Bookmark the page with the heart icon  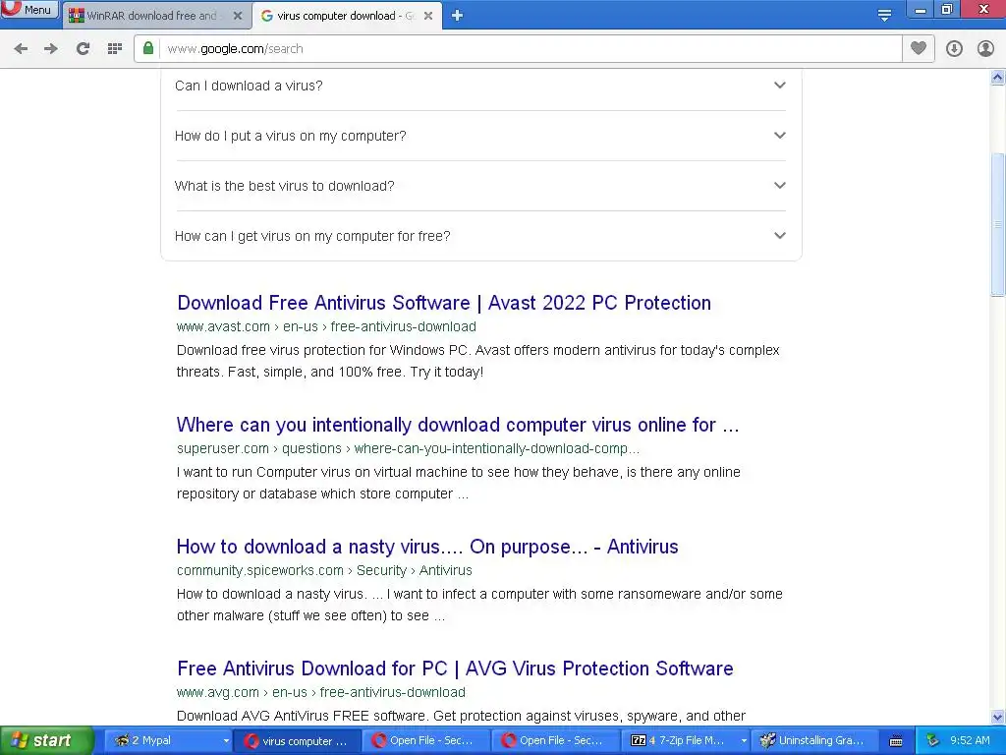919,48
